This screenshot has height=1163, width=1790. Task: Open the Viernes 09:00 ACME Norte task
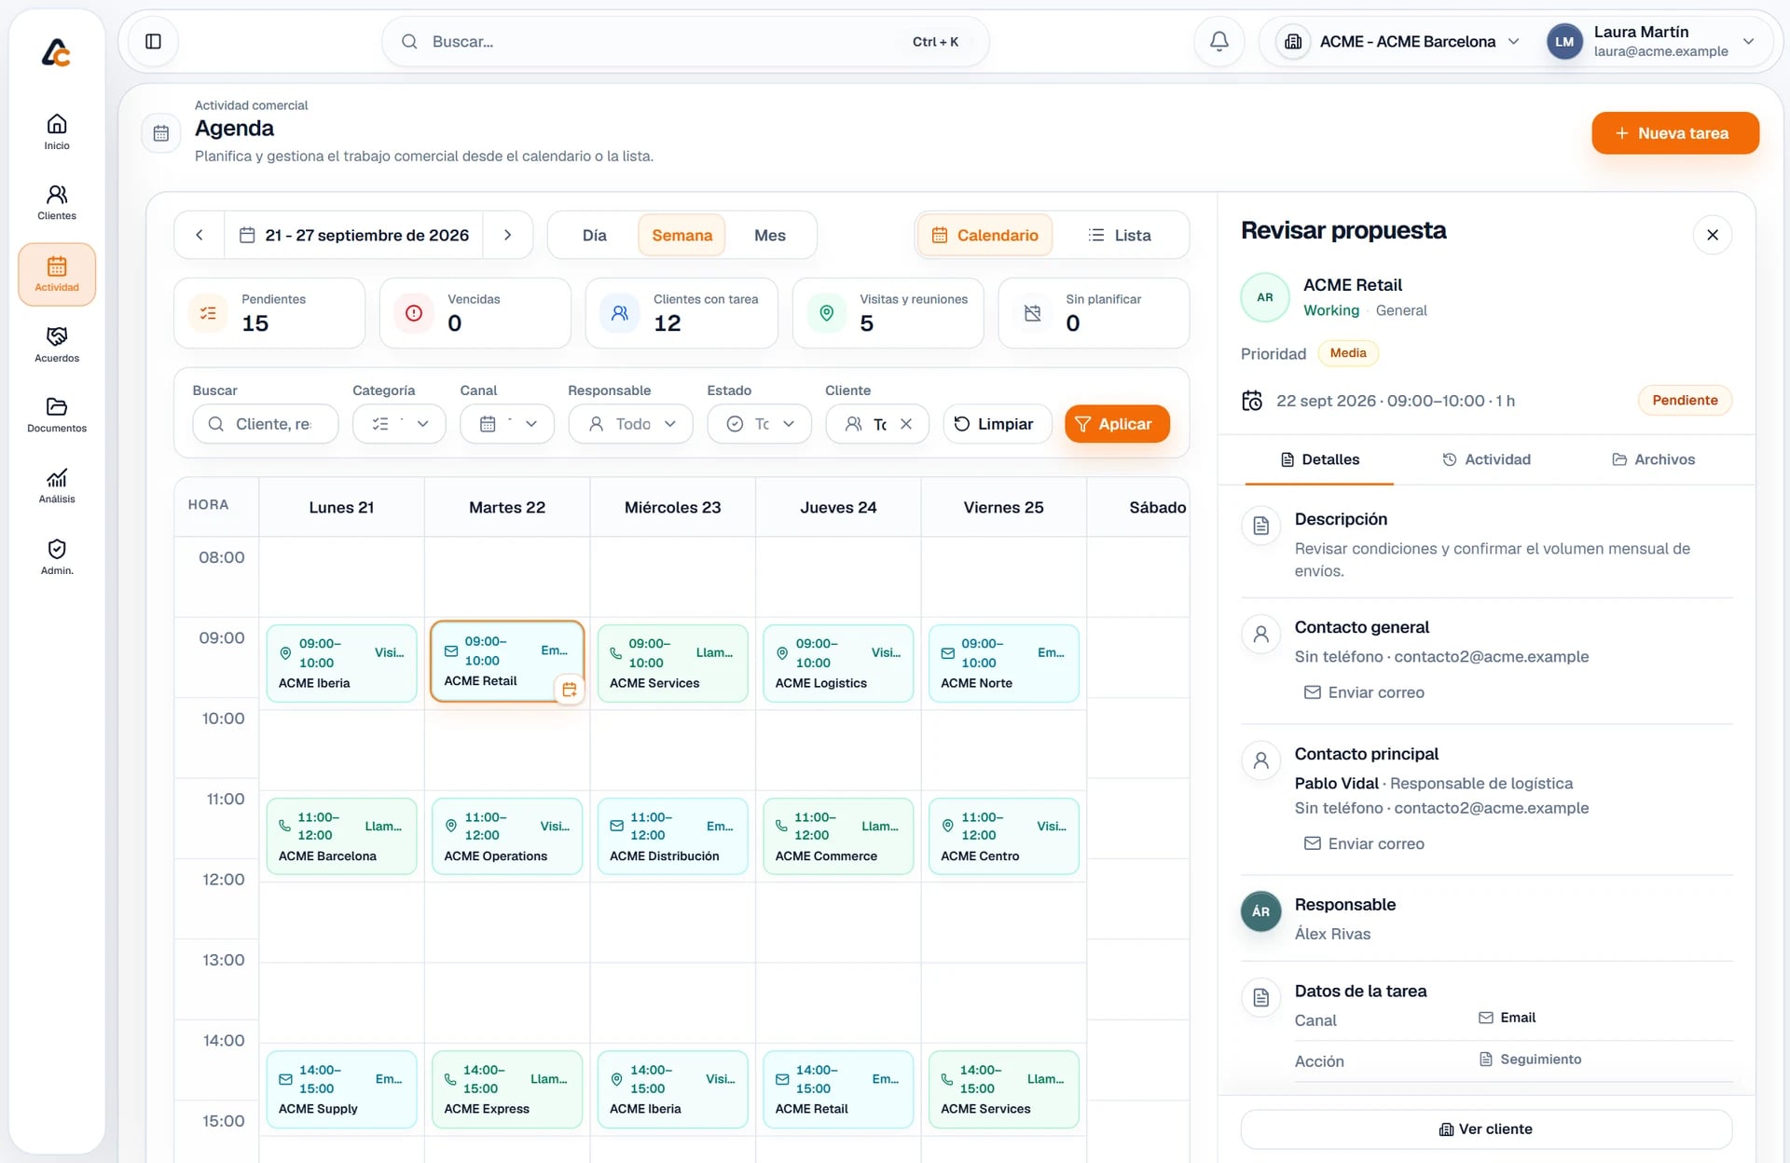pyautogui.click(x=1003, y=663)
